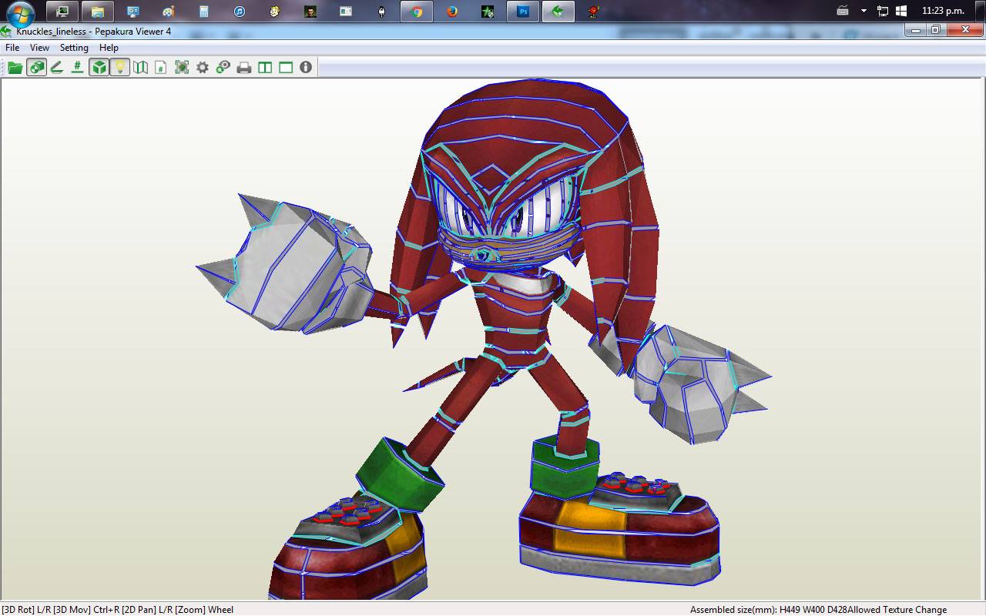Click the assembled size status bar text
986x616 pixels.
tap(818, 609)
